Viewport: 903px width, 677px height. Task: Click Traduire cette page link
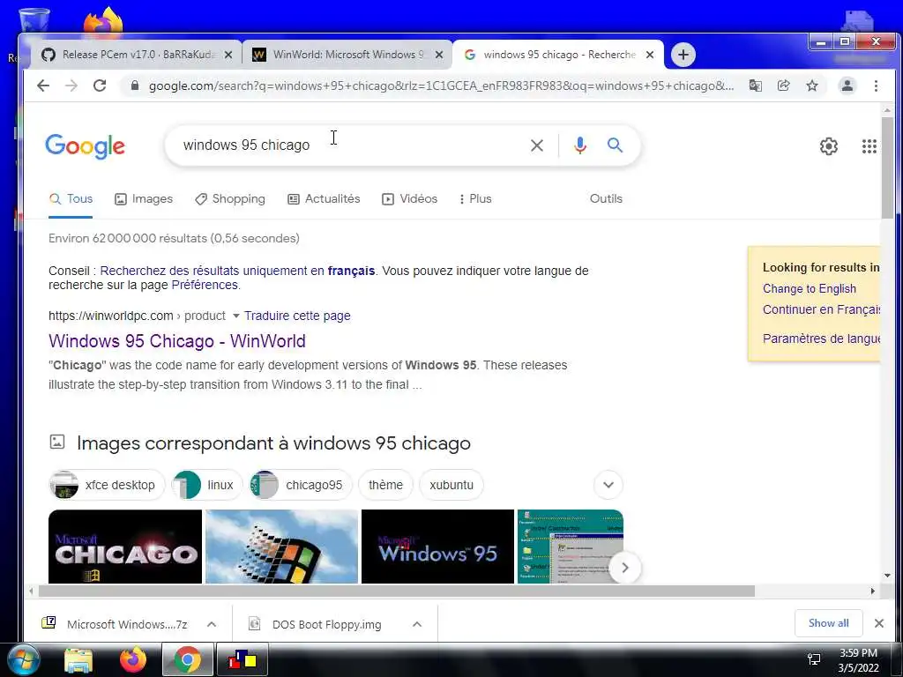(x=297, y=316)
